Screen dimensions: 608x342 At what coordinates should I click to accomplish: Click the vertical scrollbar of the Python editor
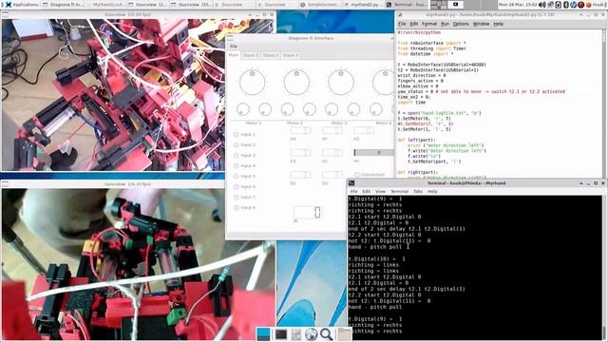(x=604, y=103)
